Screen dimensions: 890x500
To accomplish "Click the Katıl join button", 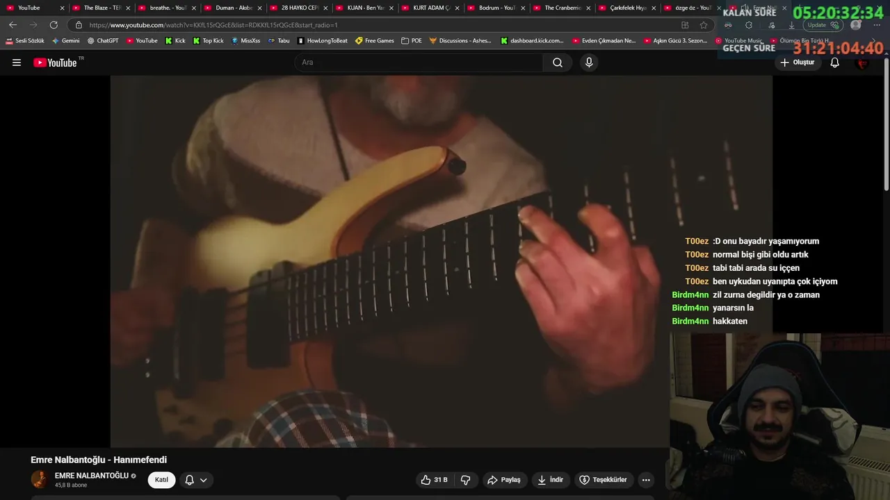I will coord(161,480).
